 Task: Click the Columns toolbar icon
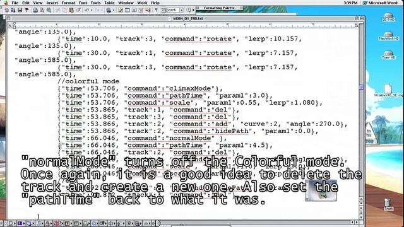coord(134,10)
